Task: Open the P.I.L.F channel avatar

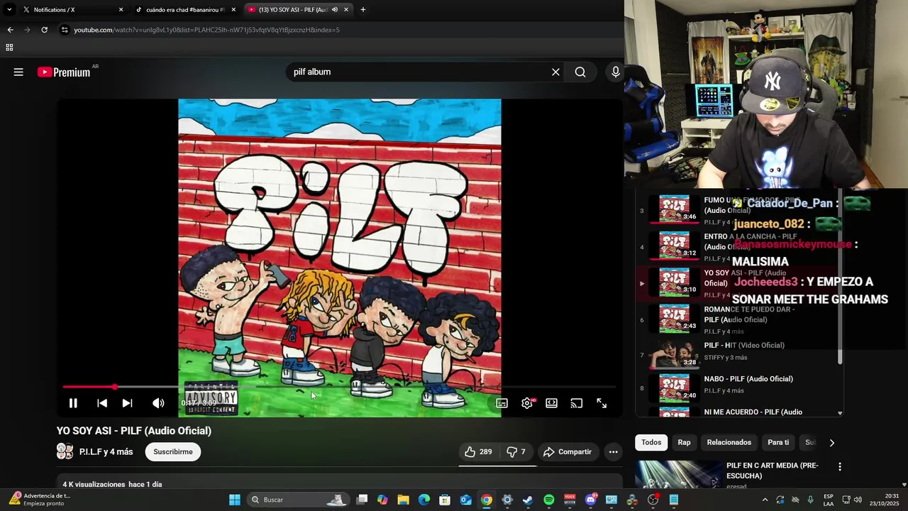Action: pos(65,451)
